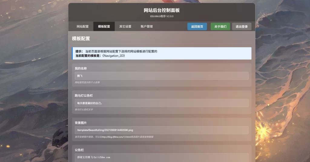Open the green 关于我们 button
Screen dimensions: 310x162
[x=220, y=27]
